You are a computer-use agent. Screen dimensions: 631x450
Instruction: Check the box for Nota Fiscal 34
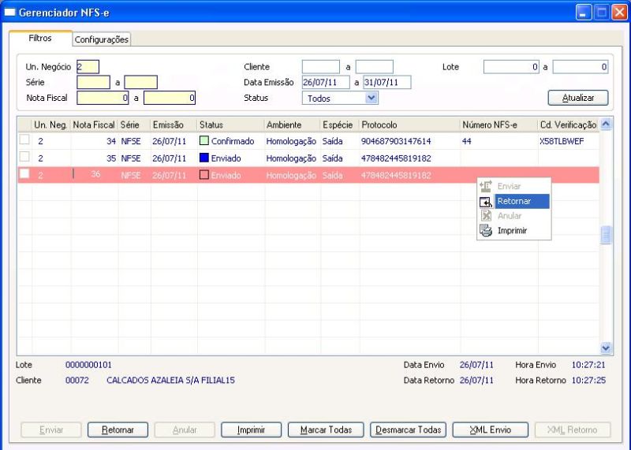pyautogui.click(x=24, y=139)
